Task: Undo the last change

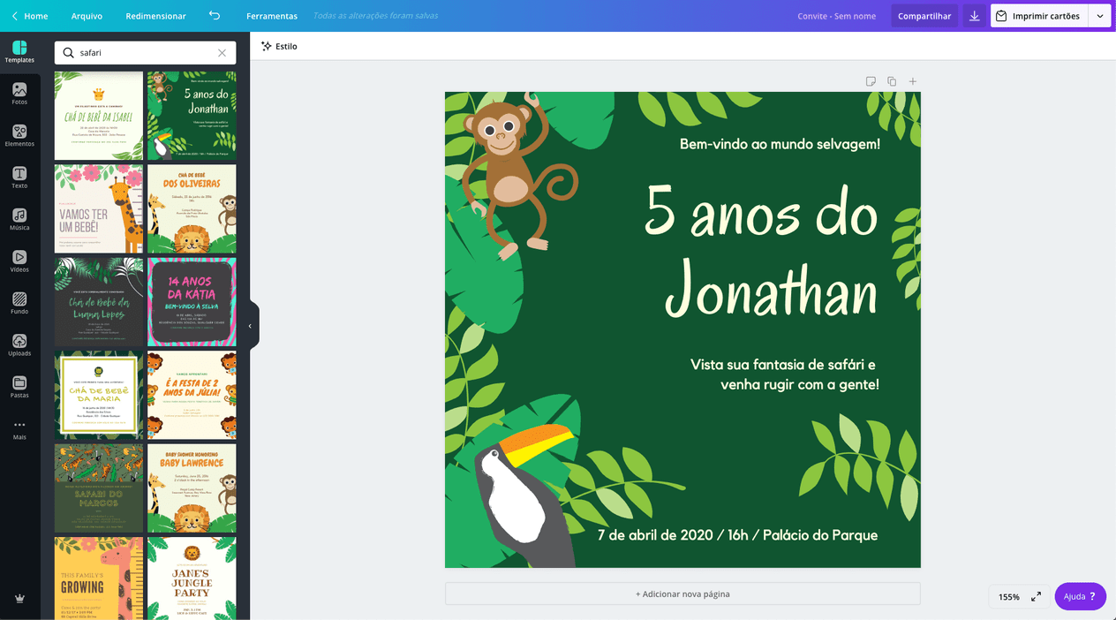Action: [x=215, y=16]
